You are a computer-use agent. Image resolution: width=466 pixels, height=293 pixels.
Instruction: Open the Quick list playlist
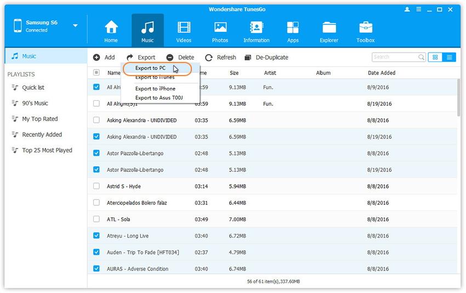(33, 87)
